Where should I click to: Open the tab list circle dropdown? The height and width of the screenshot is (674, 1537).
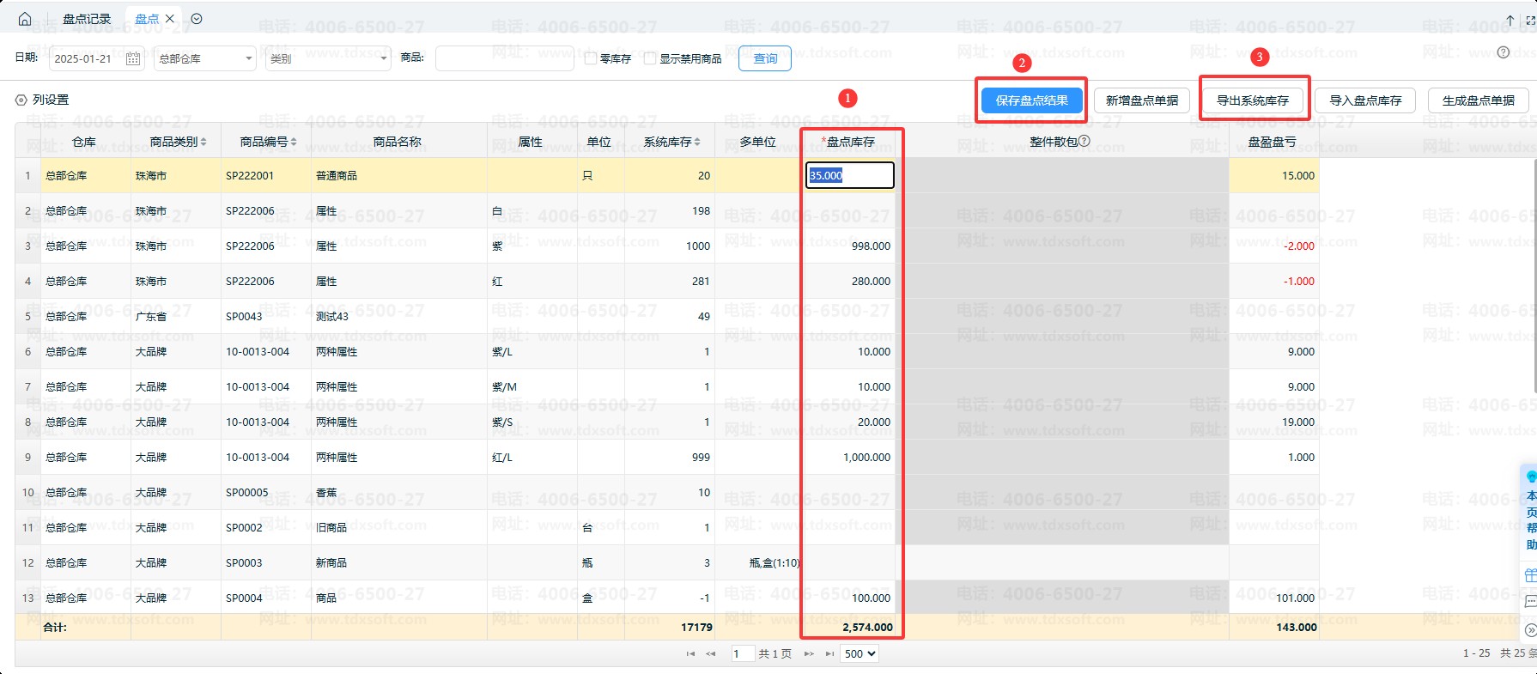tap(197, 19)
